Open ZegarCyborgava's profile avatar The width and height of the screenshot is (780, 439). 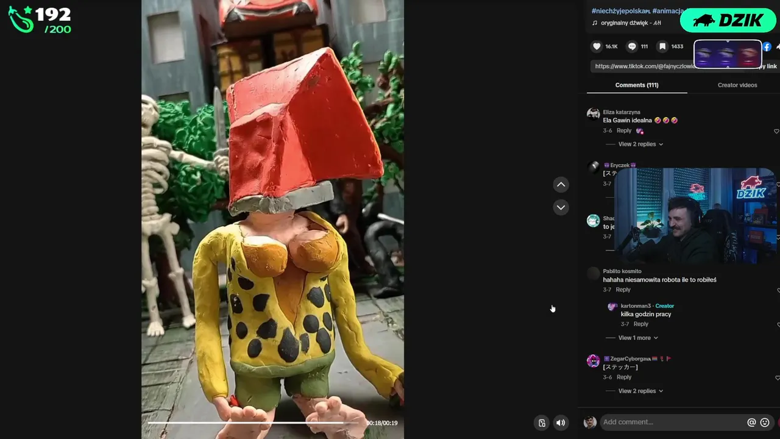click(x=593, y=361)
